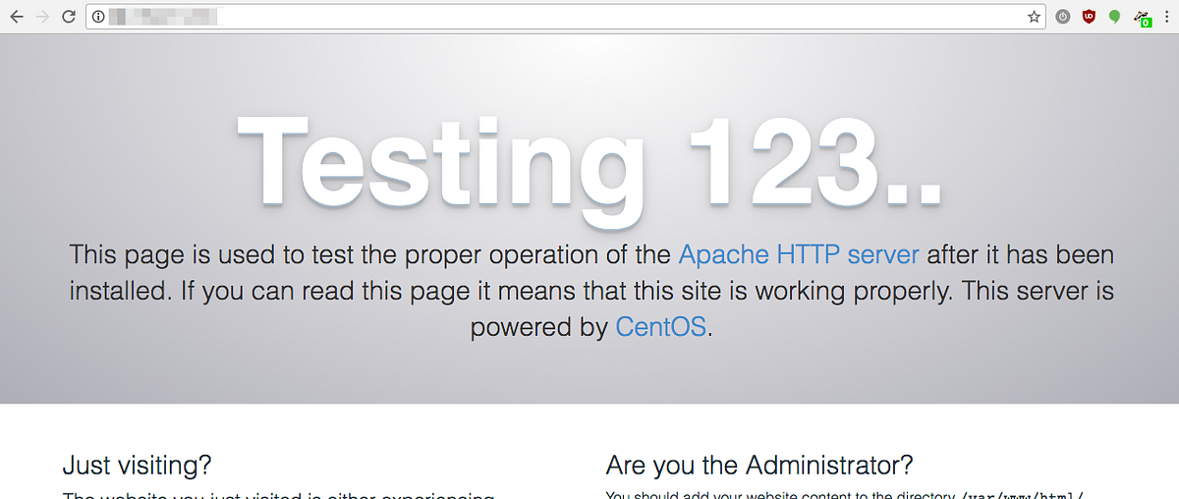Click the 'website you just visited' paragraph

point(278,495)
